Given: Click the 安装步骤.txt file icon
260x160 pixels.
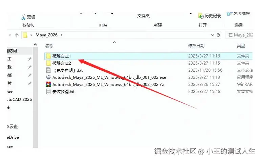Looking at the screenshot, I should (x=48, y=91).
